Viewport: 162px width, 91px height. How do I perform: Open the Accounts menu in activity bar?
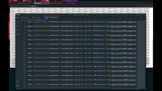pos(17,81)
